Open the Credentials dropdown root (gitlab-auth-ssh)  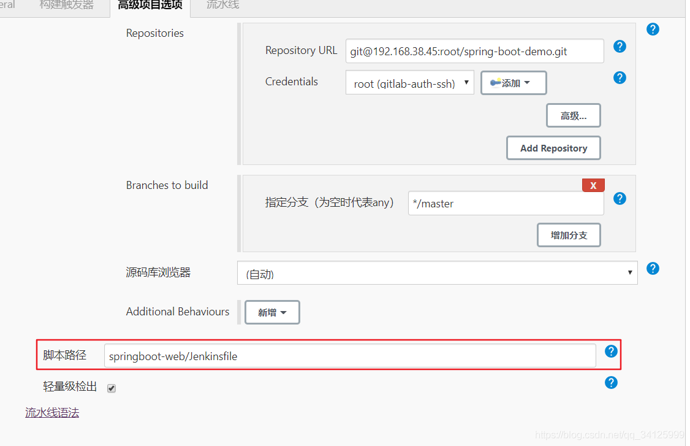pyautogui.click(x=410, y=82)
